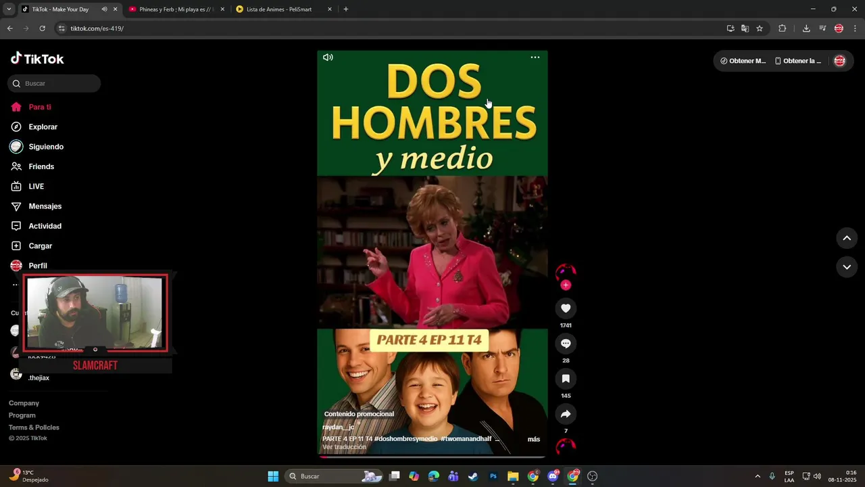The height and width of the screenshot is (487, 865).
Task: Open the Friends page
Action: click(x=32, y=166)
